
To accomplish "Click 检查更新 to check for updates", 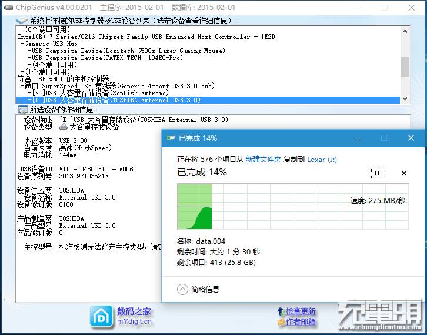I will 301,311.
